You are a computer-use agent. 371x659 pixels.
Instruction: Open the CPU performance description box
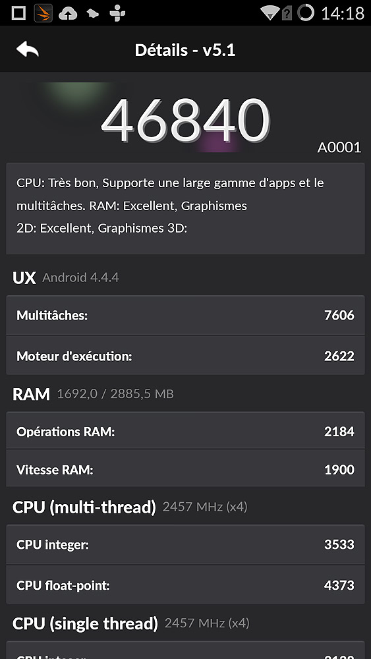tap(185, 208)
